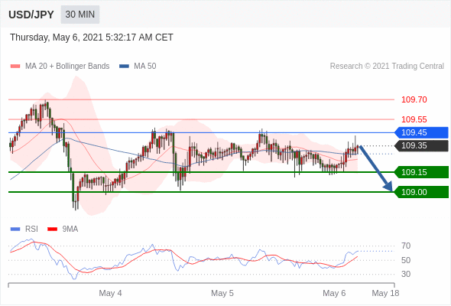The height and width of the screenshot is (306, 451).
Task: Click the green 109.15 support price tag
Action: pyautogui.click(x=421, y=172)
